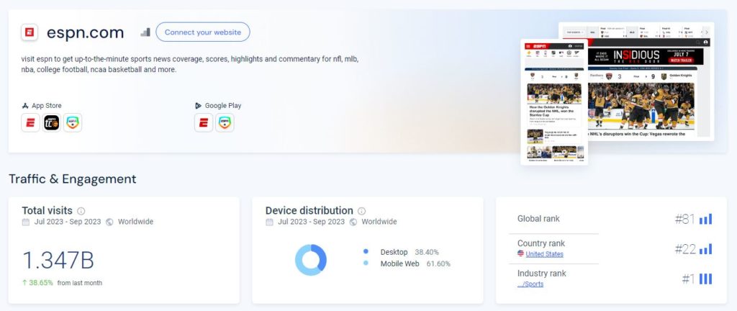Click Jul 2023 - Sep 2023 in Total visits

click(67, 222)
